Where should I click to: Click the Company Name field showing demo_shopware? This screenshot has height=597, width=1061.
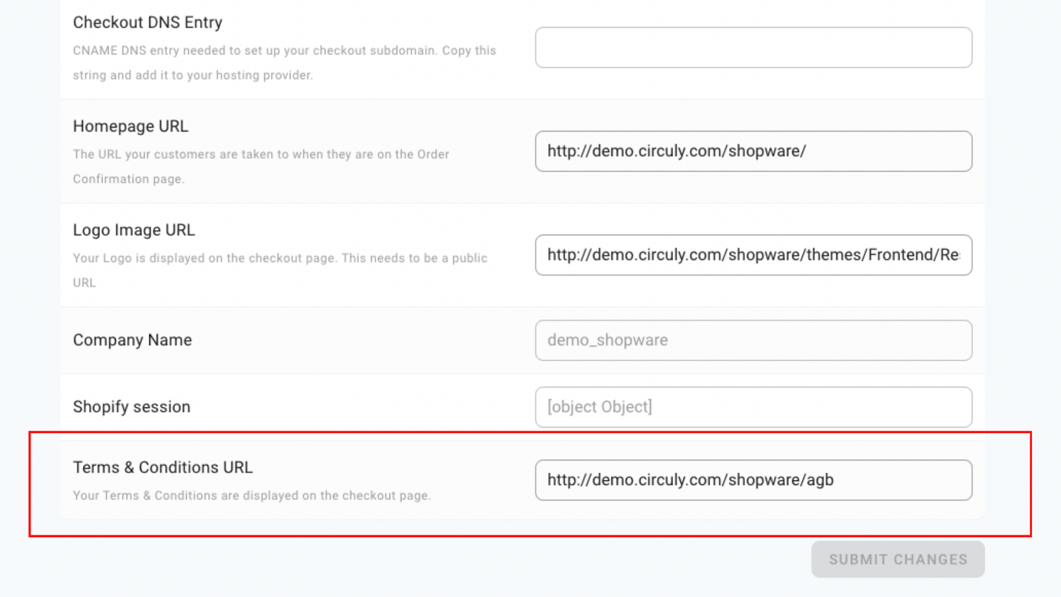pyautogui.click(x=753, y=340)
